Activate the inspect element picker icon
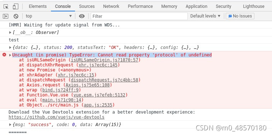The height and width of the screenshot is (135, 272). point(6,6)
